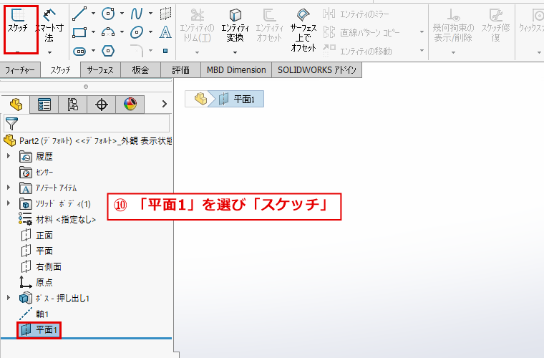Open the PropertyManager tab
This screenshot has height=358, width=544.
44,104
